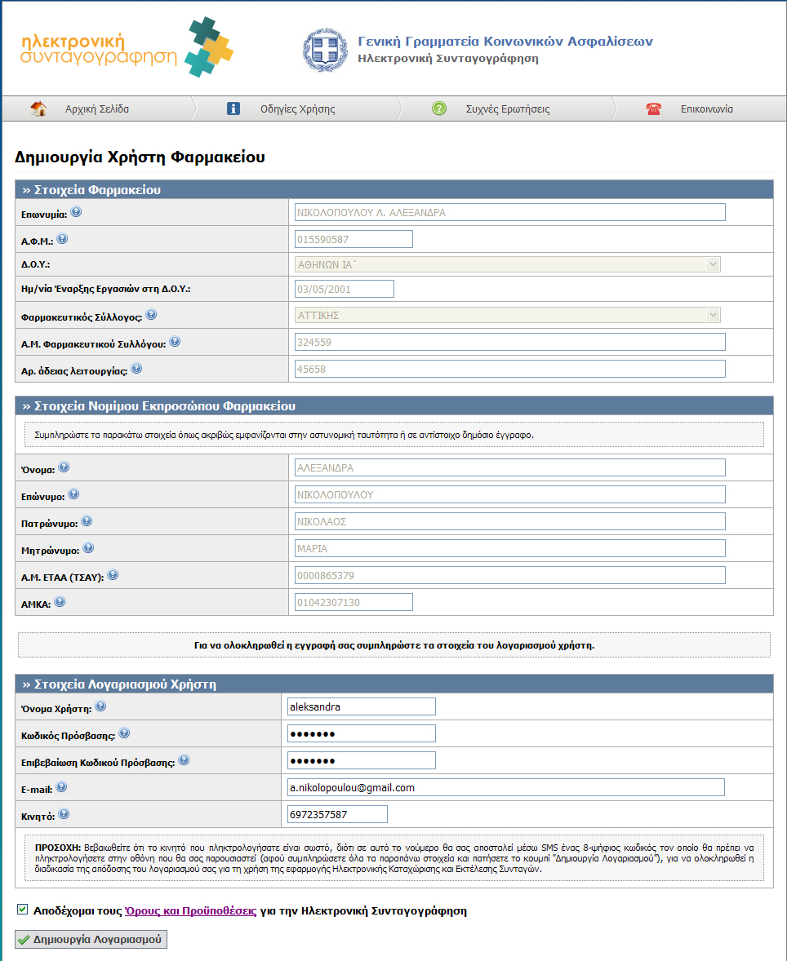Select the Μητρώνυμο field containing ΜΑΡΙΑ

tap(509, 548)
